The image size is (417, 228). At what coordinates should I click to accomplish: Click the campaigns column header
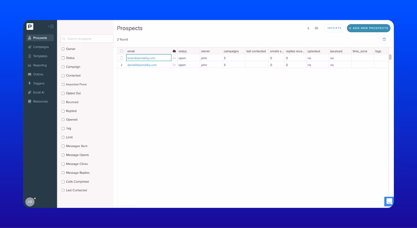(234, 51)
